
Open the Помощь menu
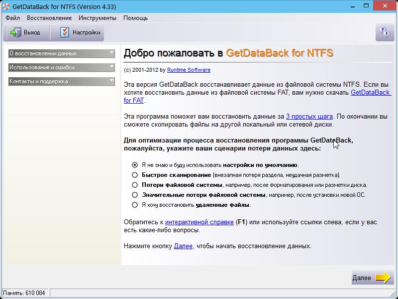[135, 18]
